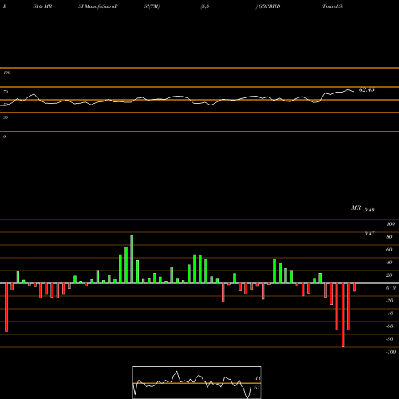This screenshot has width=399, height=399.
Task: Click the MR right axis label -100
Action: (x=391, y=352)
